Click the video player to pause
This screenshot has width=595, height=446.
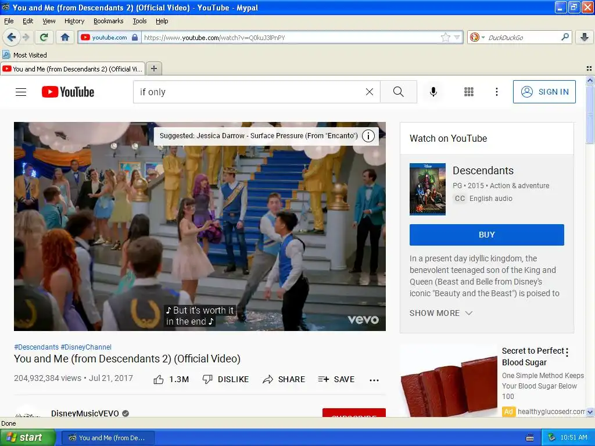click(x=200, y=226)
